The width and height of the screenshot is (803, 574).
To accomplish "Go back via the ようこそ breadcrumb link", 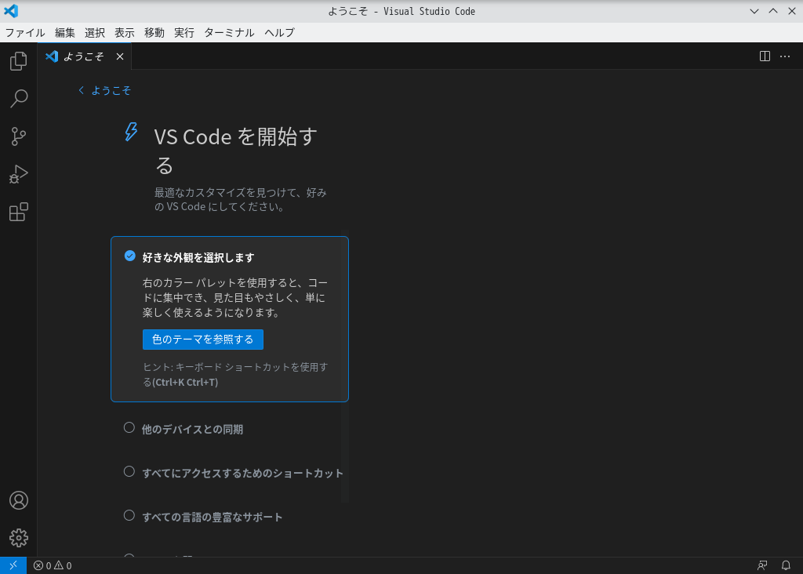I will [x=105, y=91].
